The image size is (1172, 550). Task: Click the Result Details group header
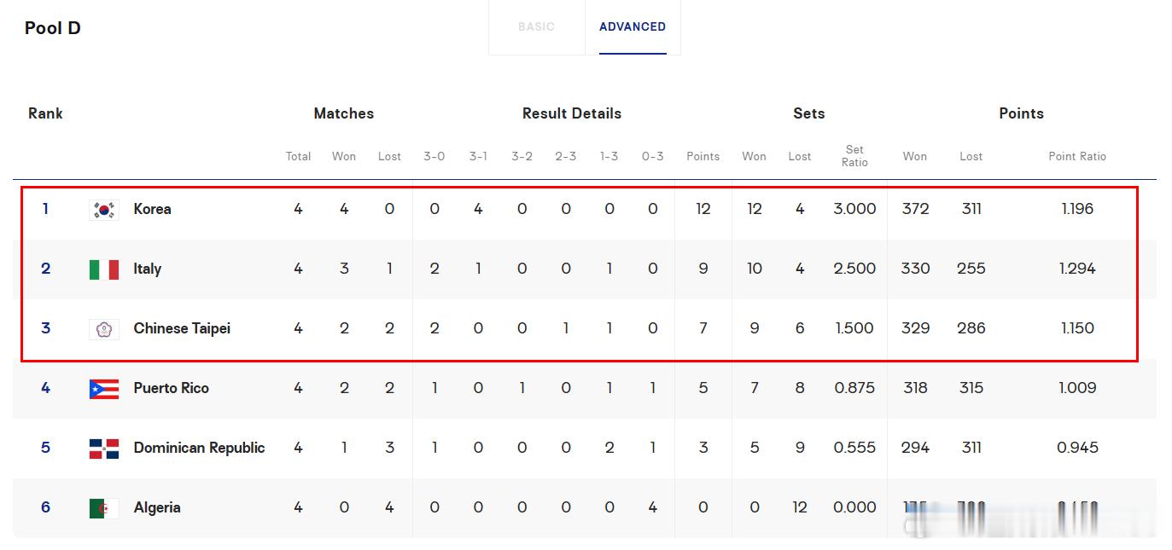(x=572, y=113)
